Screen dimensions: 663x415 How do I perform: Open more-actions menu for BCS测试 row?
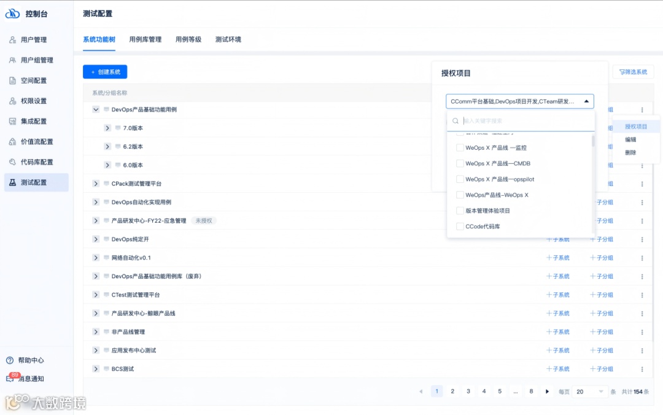pos(642,369)
